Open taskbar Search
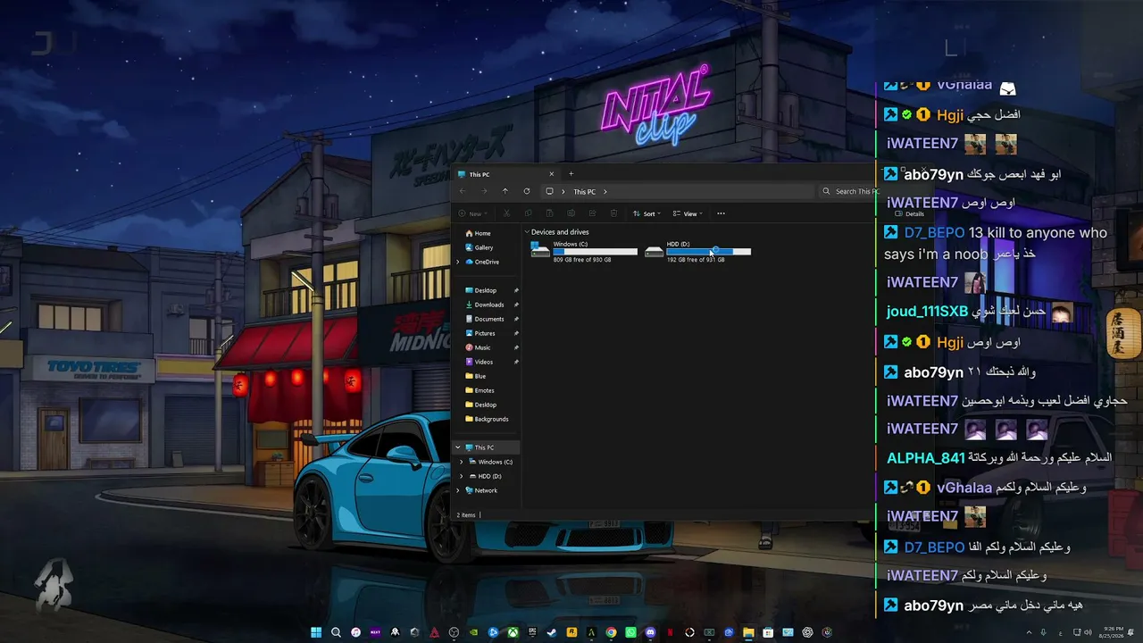This screenshot has width=1143, height=643. tap(336, 632)
